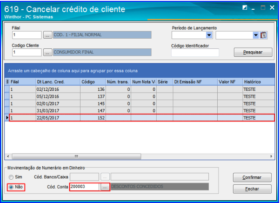Open Cód. Banco/Caixa lookup ellipsis button
The height and width of the screenshot is (203, 280).
coord(105,177)
